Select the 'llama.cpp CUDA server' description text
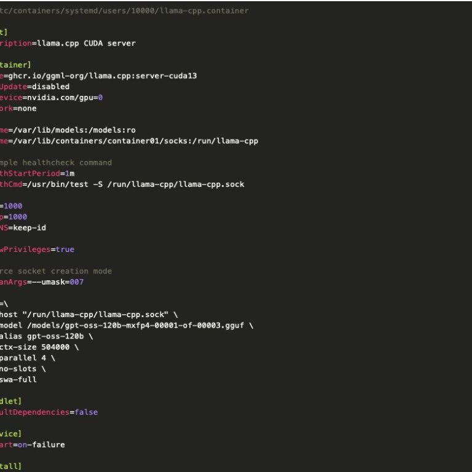Image resolution: width=472 pixels, height=472 pixels. tap(87, 44)
